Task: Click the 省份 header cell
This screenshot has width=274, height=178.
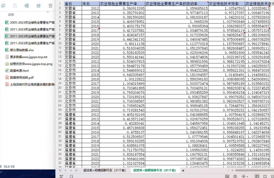Action: 73,4
